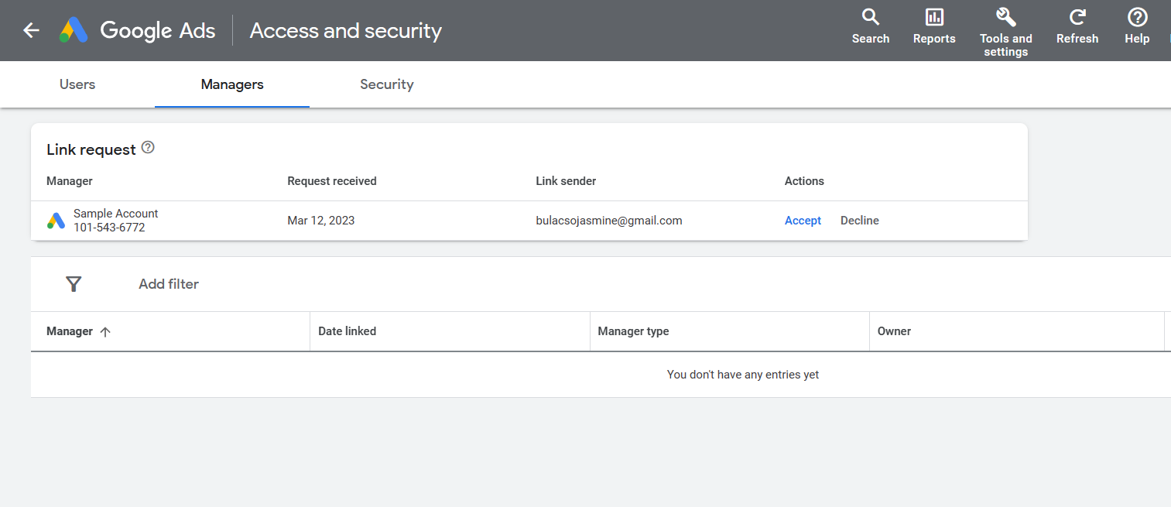Open the Help menu
Screen dimensions: 1171x507
pos(1137,26)
